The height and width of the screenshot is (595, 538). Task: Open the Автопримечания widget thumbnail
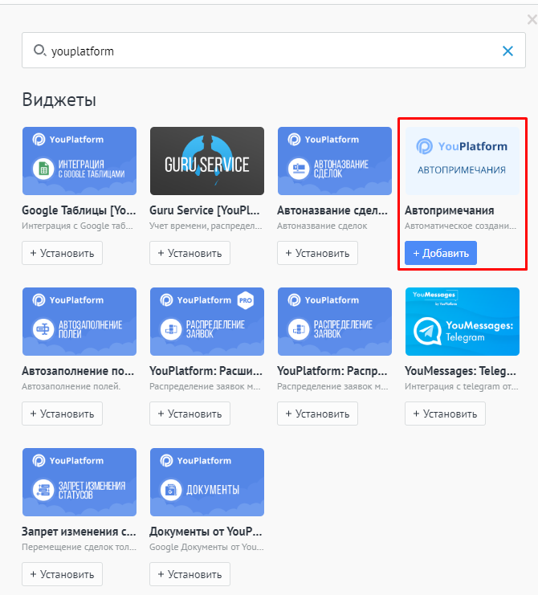pos(463,161)
